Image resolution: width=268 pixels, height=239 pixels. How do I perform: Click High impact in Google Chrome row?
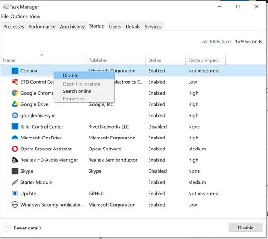[x=193, y=93]
